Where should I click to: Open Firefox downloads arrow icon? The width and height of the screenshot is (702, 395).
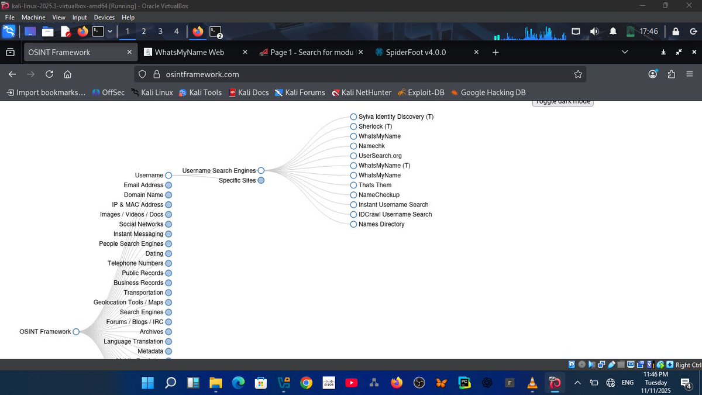coord(663,52)
